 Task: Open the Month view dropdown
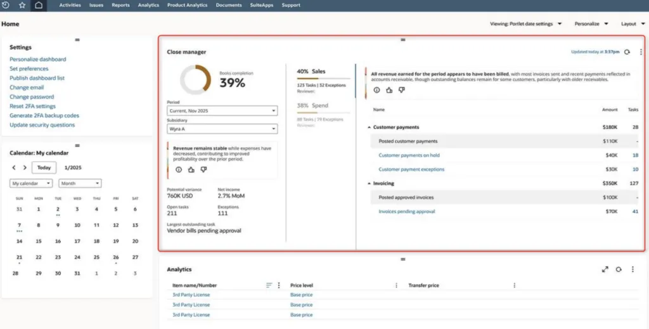pos(80,183)
